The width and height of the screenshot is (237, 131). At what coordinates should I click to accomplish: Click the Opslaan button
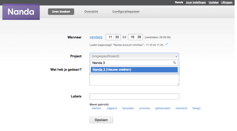coord(101,120)
